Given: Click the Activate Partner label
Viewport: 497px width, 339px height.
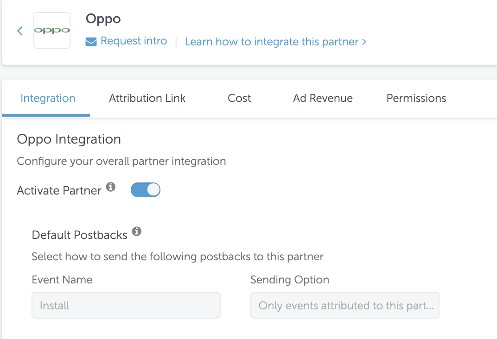Looking at the screenshot, I should click(x=59, y=190).
